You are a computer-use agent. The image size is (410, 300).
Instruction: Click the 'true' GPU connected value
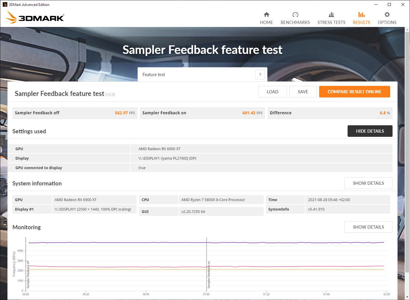(142, 168)
